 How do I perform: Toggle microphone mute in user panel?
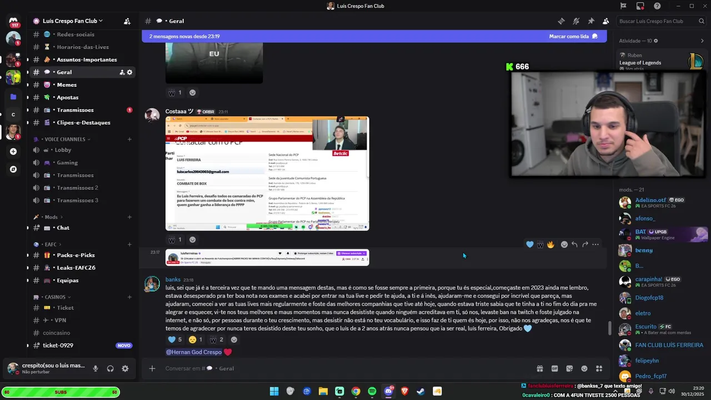coord(96,368)
